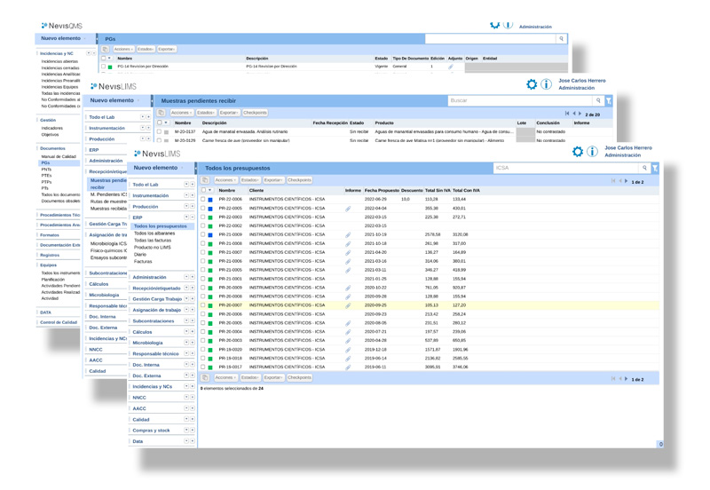Viewport: 710px width, 490px height.
Task: Open Todos los albaranes in ERP menu
Action: [x=154, y=233]
